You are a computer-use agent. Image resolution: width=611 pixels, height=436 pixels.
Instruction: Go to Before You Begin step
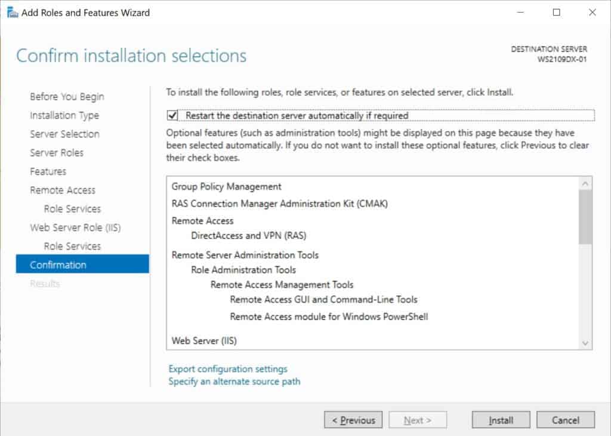click(67, 96)
